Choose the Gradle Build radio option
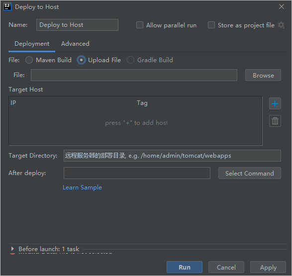This screenshot has height=276, width=292. pyautogui.click(x=130, y=60)
